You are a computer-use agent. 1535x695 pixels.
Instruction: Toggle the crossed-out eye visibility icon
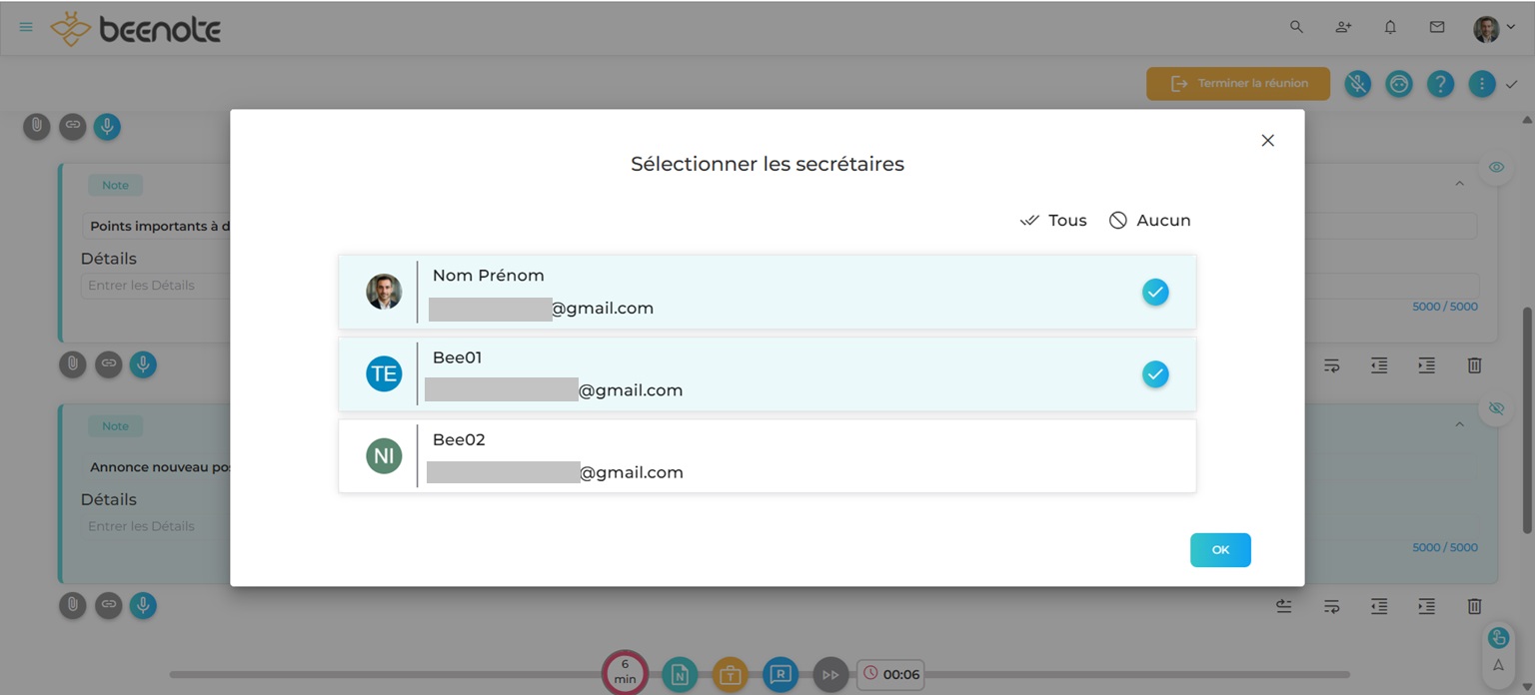pyautogui.click(x=1496, y=408)
